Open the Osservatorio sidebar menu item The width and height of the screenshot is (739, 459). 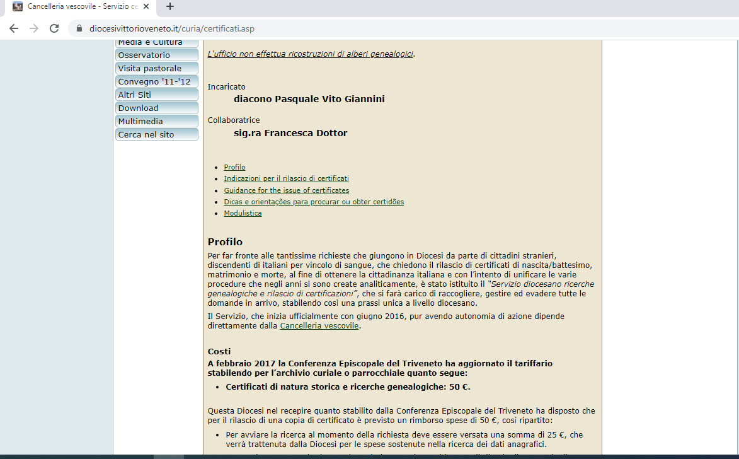[156, 55]
